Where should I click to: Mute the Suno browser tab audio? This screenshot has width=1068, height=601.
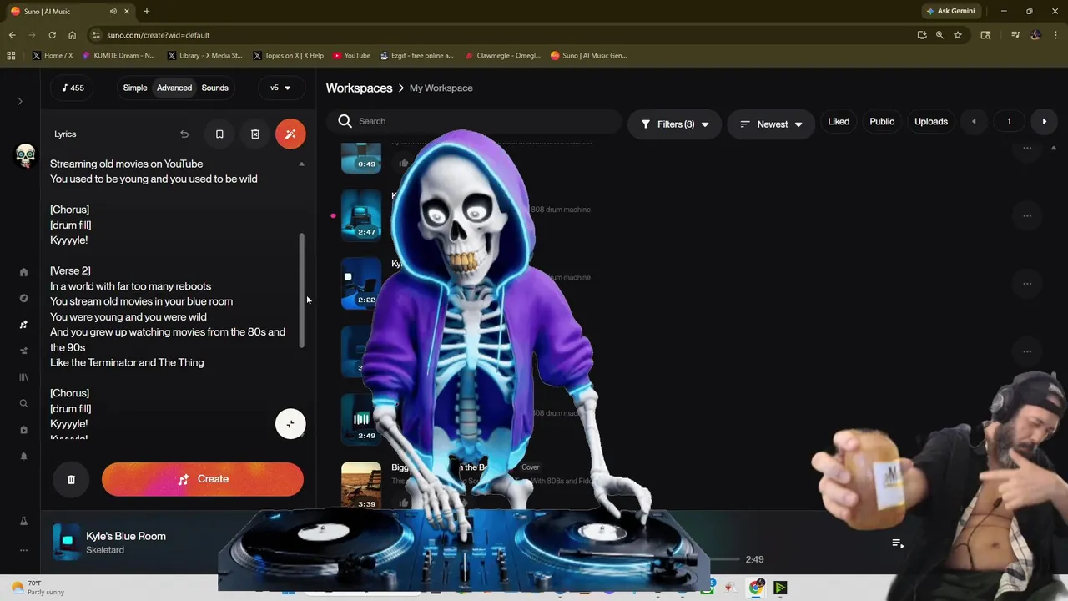tap(114, 12)
